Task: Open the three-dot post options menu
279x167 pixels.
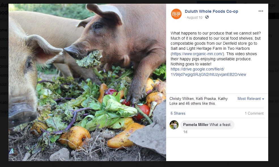Action: 261,11
